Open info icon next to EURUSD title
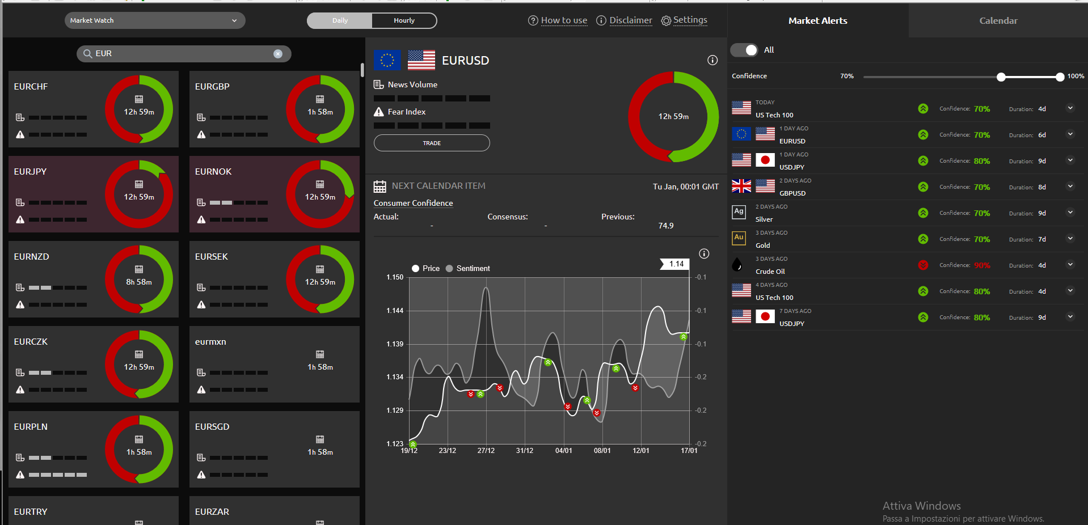Viewport: 1088px width, 525px height. 712,60
